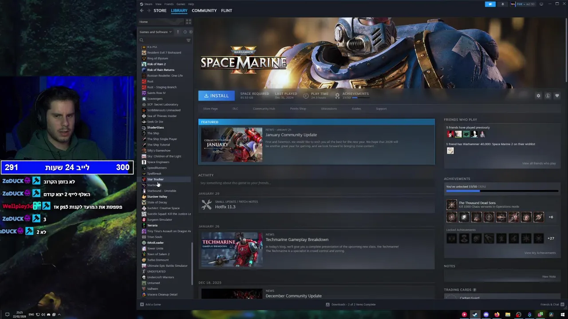
Task: Open announcements megaphone icon
Action: pyautogui.click(x=490, y=4)
